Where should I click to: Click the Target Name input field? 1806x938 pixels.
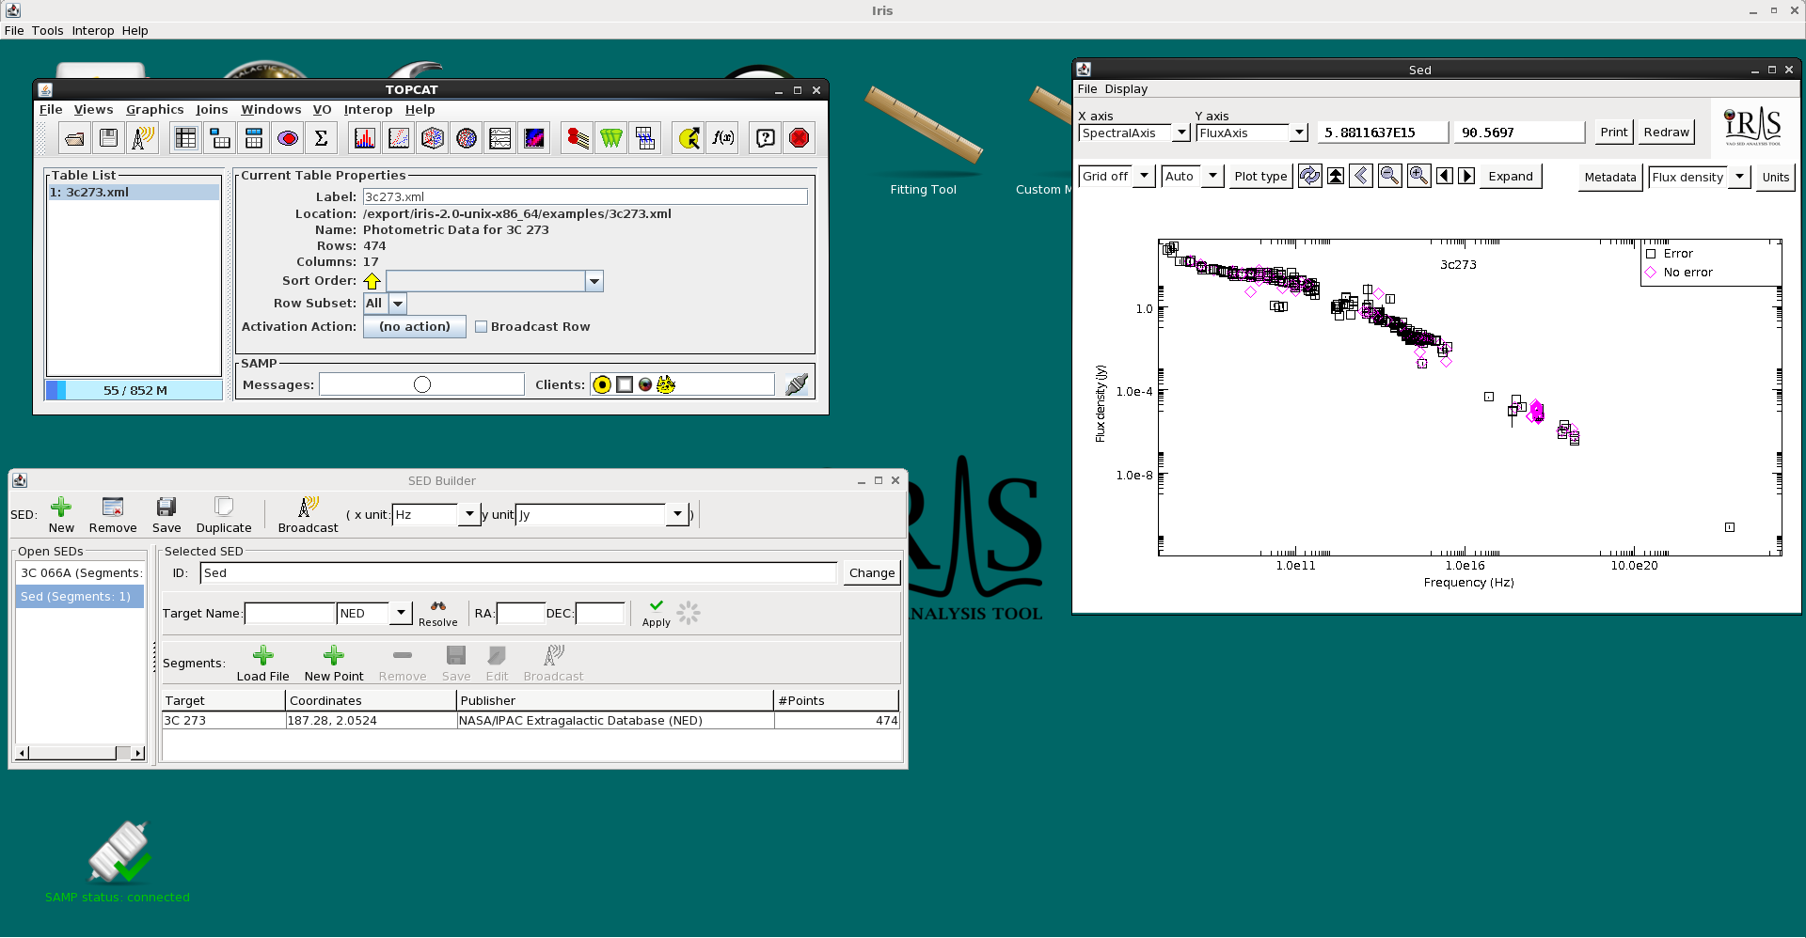pyautogui.click(x=290, y=613)
